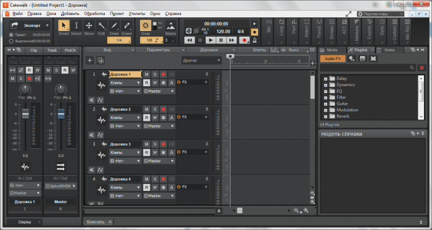
Task: Mute track Дорожка 1
Action: pyautogui.click(x=146, y=74)
